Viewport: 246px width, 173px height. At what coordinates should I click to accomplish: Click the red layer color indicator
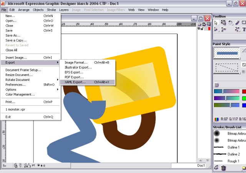click(x=209, y=29)
